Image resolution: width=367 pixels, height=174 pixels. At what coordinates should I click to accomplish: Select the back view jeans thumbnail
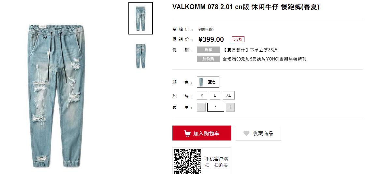pos(141,56)
